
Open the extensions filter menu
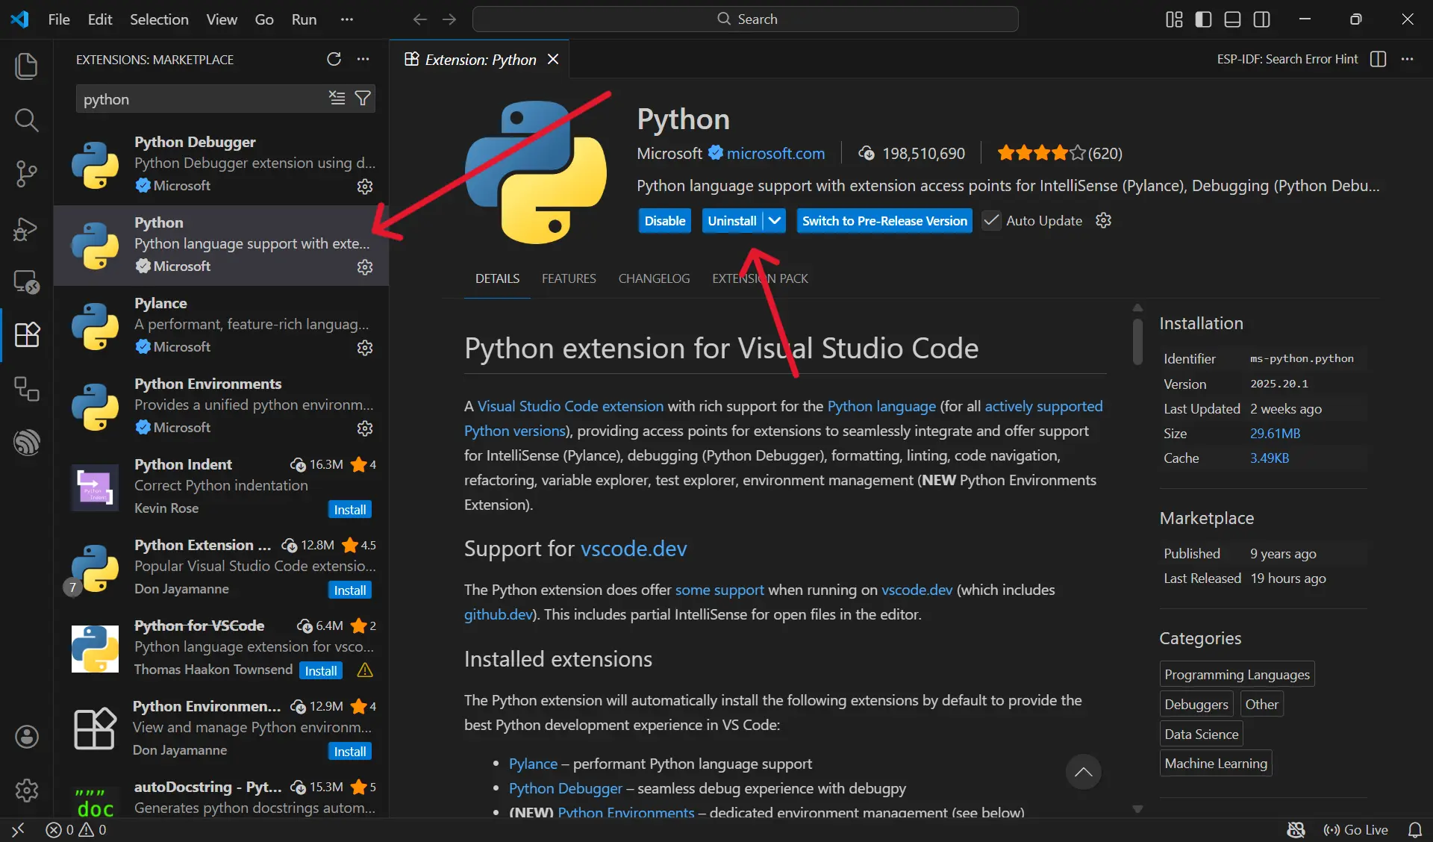[363, 99]
